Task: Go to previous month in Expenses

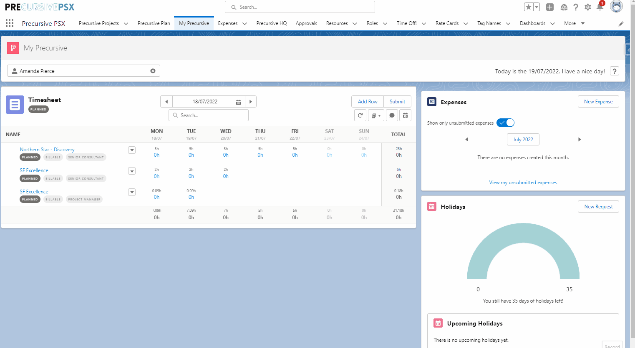Action: point(466,140)
